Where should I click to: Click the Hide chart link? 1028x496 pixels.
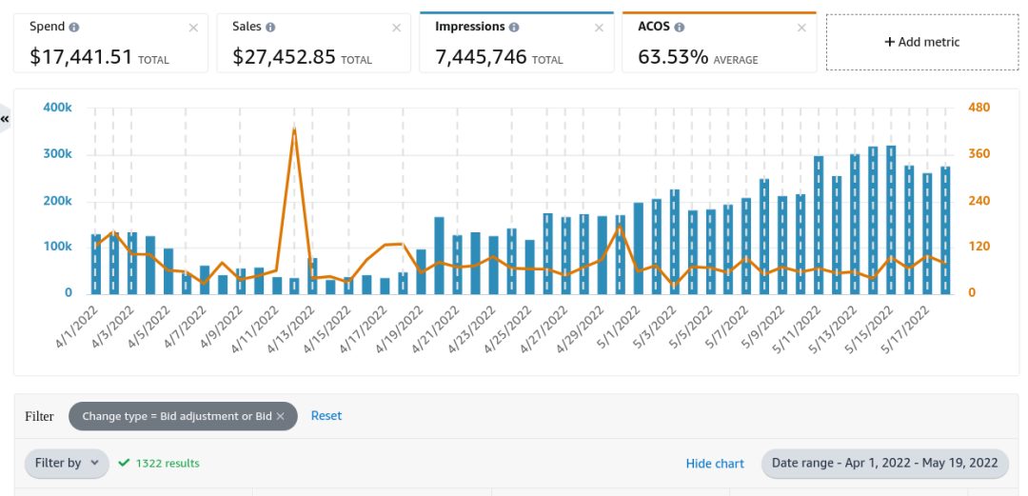(715, 464)
